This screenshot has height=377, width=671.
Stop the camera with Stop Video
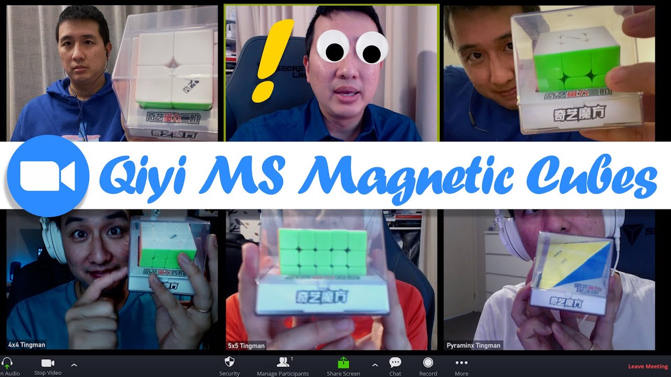pos(48,366)
